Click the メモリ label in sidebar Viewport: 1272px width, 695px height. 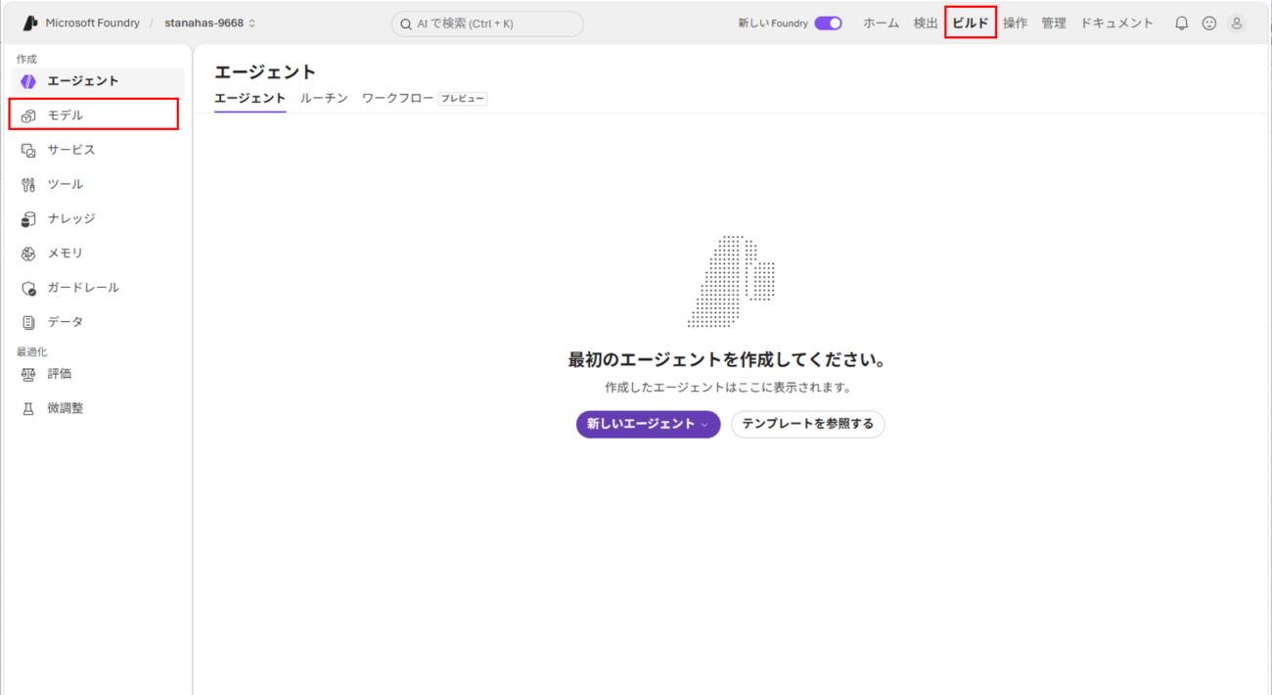click(66, 253)
